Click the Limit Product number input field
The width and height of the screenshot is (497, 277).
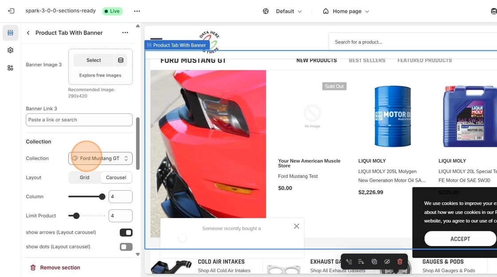120,215
